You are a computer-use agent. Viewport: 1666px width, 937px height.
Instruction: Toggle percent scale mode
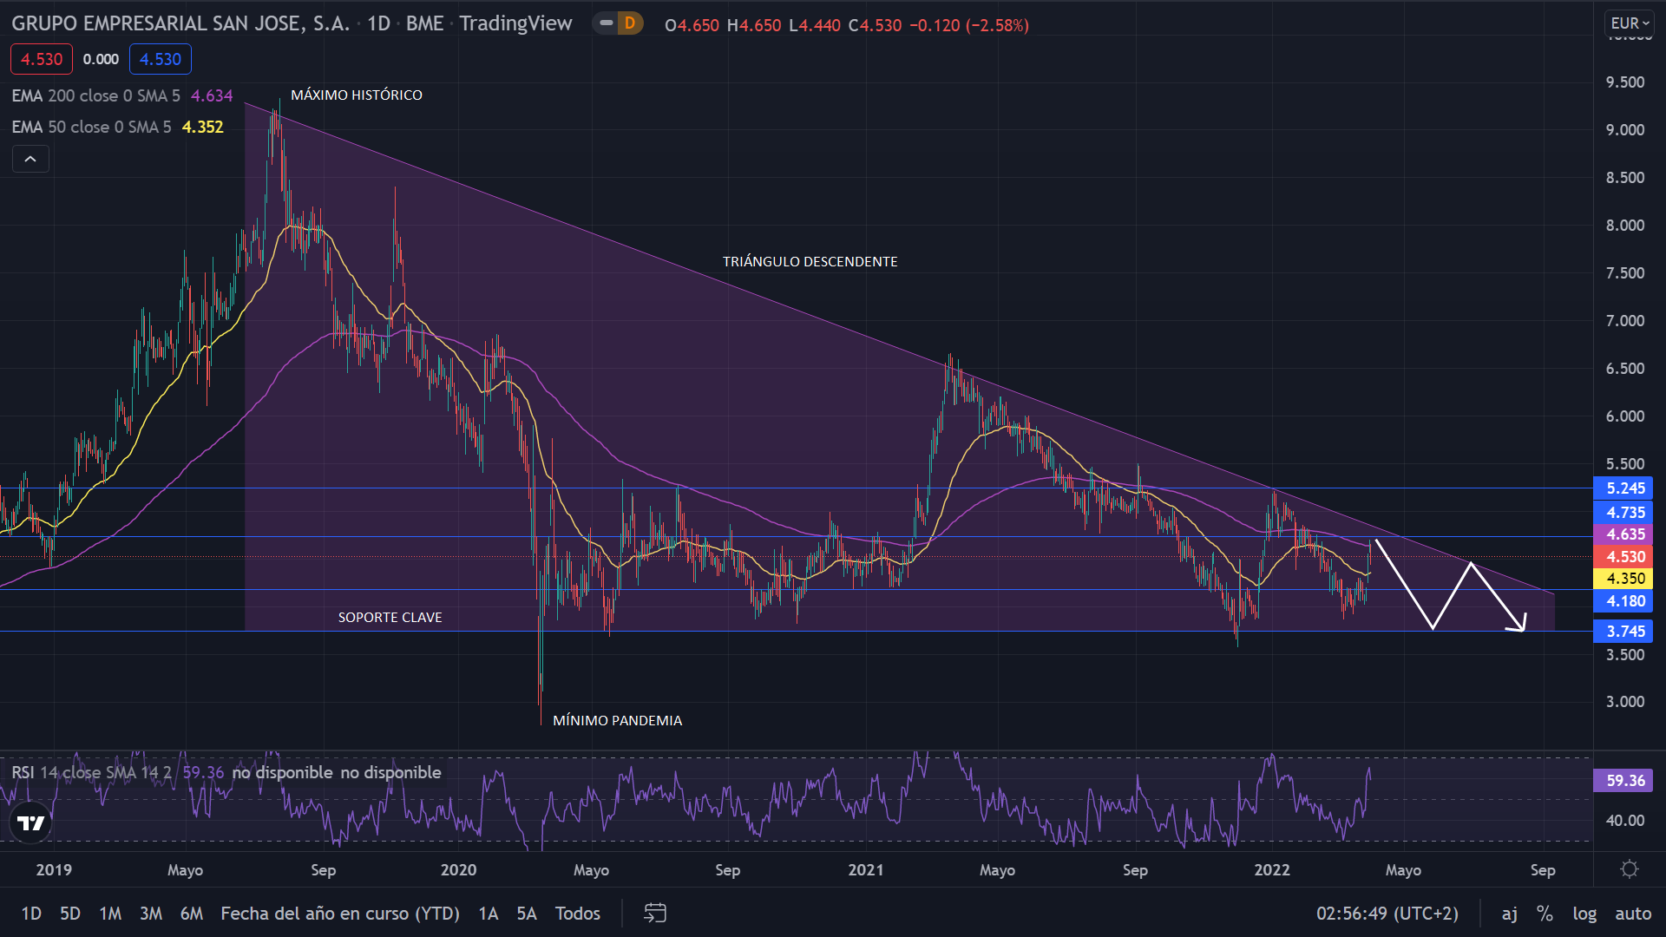[x=1545, y=913]
